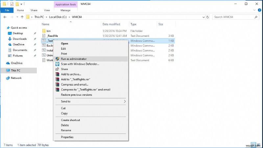Click the _ReadMe text document icon
Image resolution: width=263 pixels, height=148 pixels.
coord(44,36)
